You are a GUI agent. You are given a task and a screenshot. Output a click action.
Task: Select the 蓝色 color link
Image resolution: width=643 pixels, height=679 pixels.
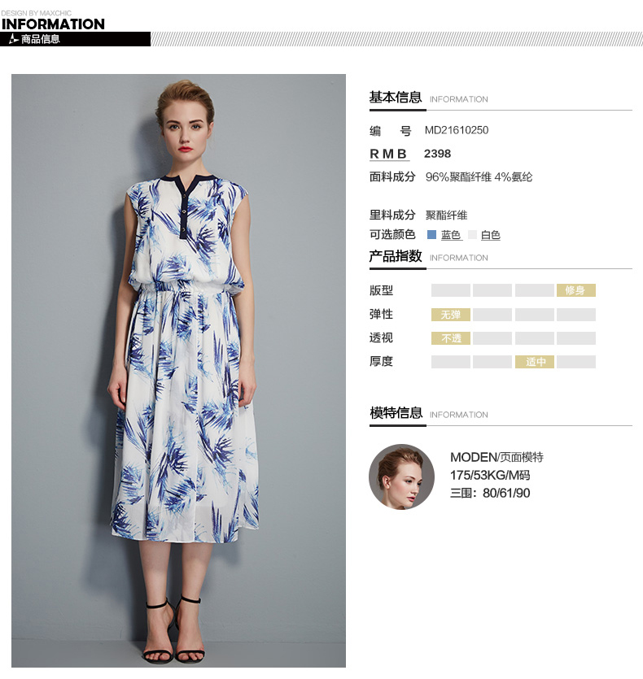451,235
